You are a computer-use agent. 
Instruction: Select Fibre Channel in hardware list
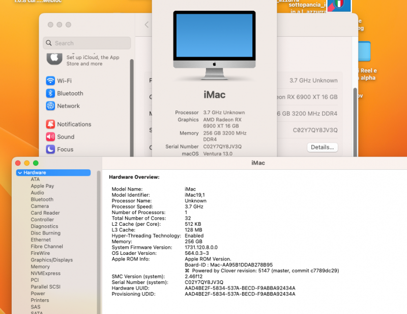click(x=47, y=246)
